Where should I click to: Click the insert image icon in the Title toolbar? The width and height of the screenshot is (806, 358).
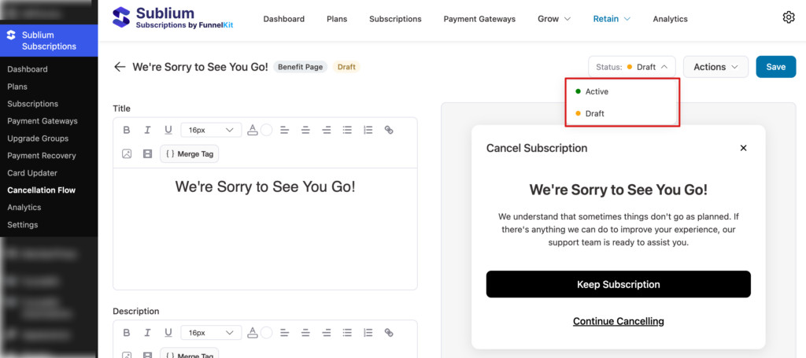[x=127, y=153]
